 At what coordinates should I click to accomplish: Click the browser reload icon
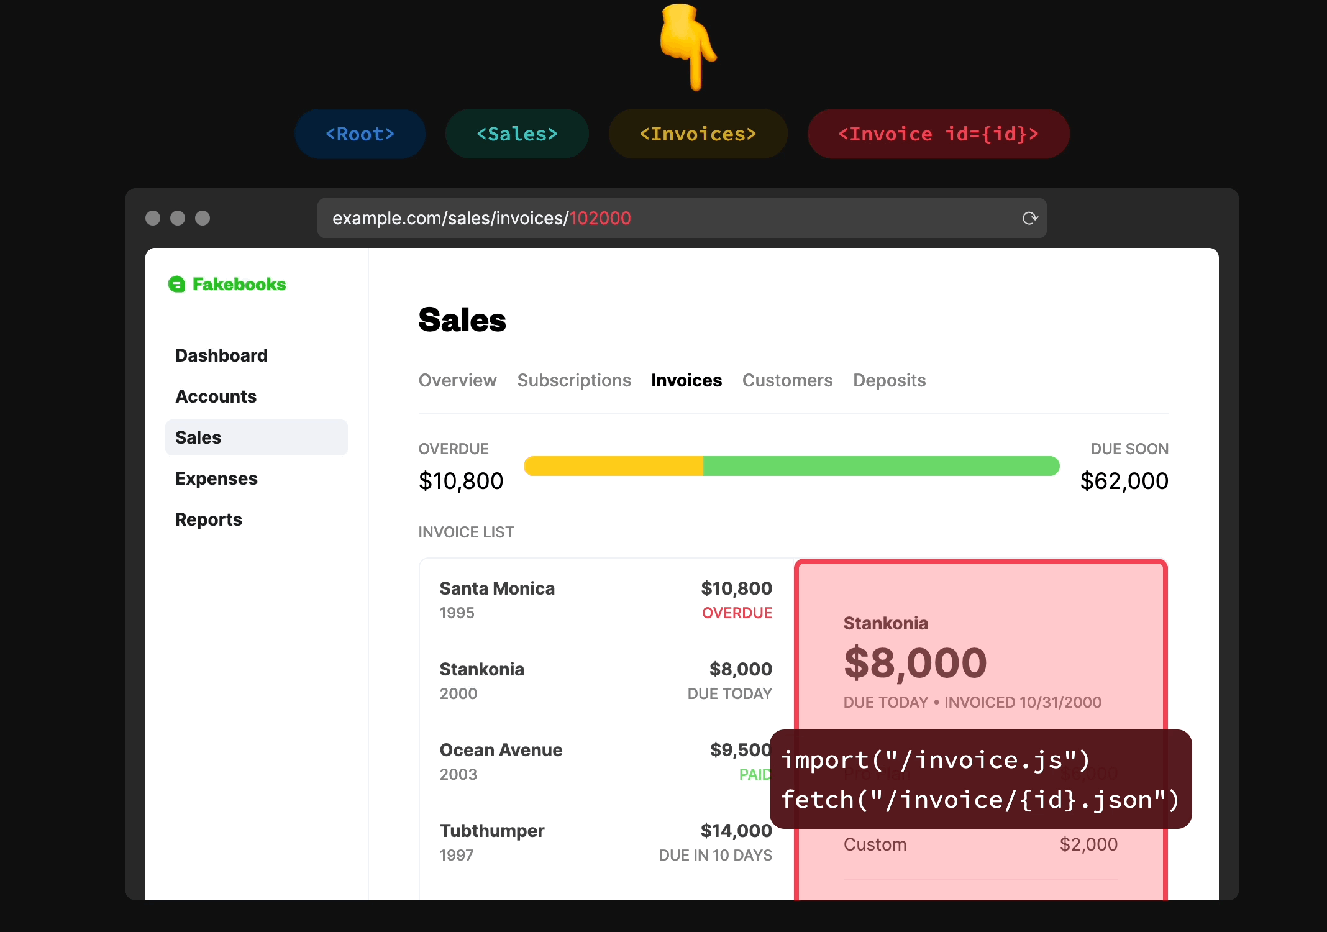tap(1029, 218)
